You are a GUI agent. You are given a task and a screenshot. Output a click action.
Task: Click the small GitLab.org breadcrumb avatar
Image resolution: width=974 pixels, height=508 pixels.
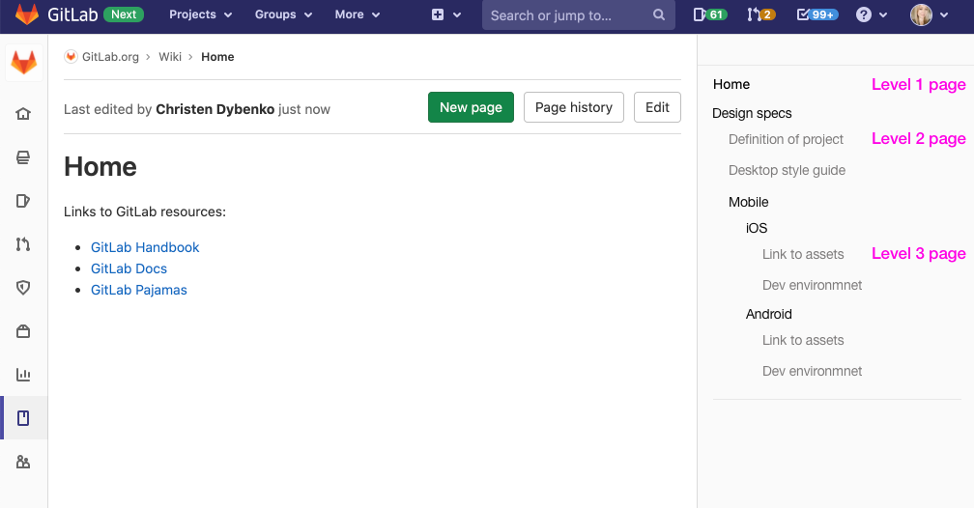[x=71, y=57]
